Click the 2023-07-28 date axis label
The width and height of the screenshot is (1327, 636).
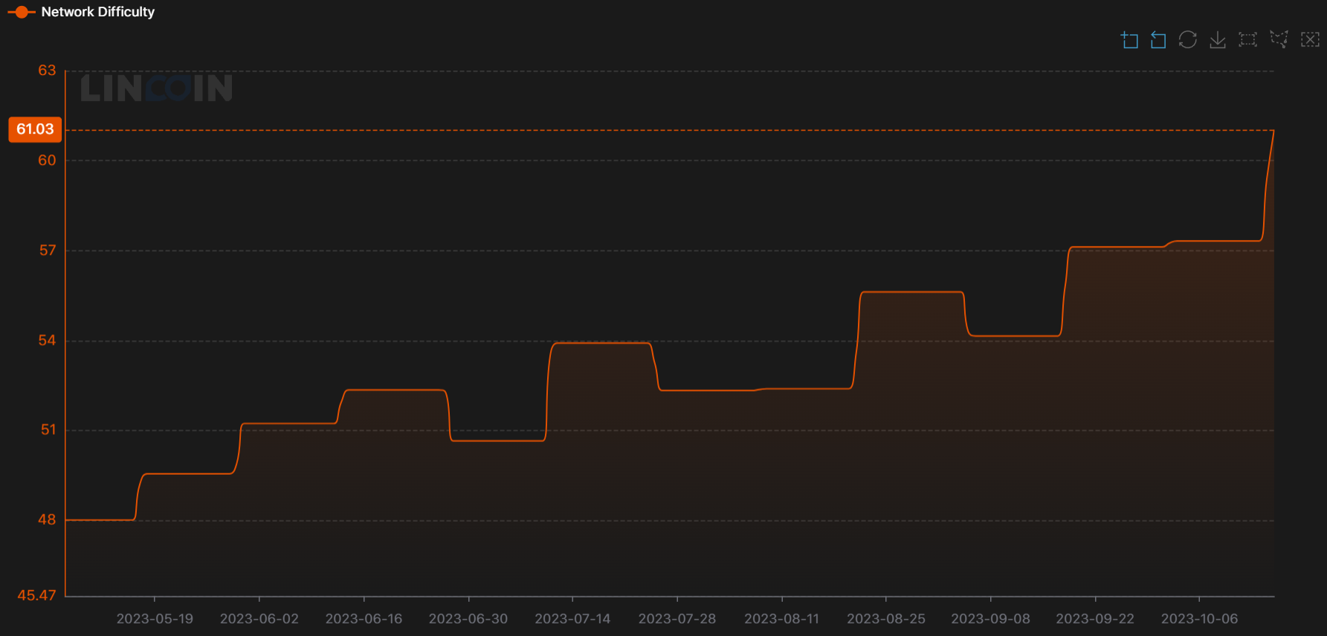[677, 619]
